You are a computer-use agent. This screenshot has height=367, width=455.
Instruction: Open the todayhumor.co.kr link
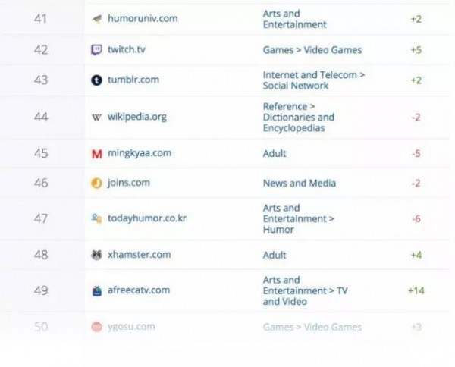click(147, 218)
